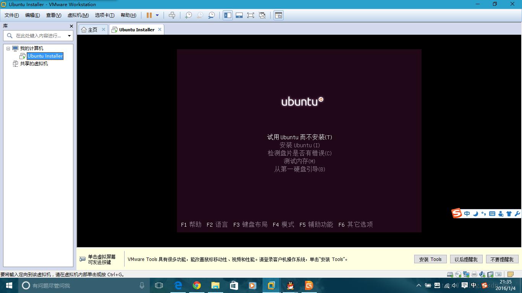Click F1 帮助 in the Ubuntu boot screen
Screen dimensions: 522x293
191,224
